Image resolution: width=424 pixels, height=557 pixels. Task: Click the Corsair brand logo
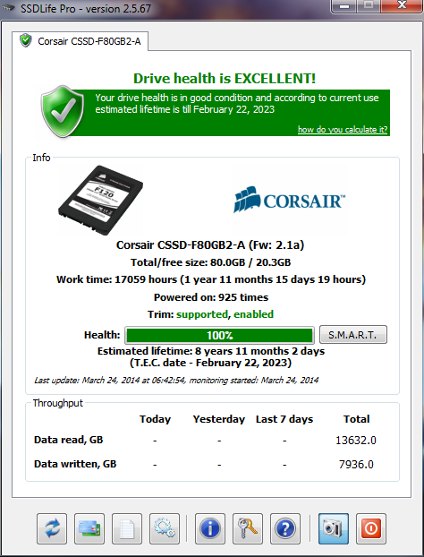[290, 200]
